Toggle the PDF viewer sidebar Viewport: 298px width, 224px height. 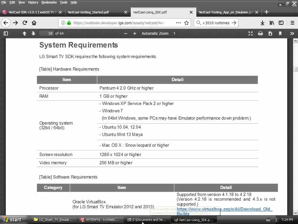click(x=6, y=34)
